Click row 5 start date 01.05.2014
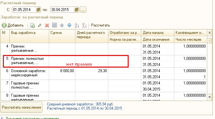 (157, 59)
